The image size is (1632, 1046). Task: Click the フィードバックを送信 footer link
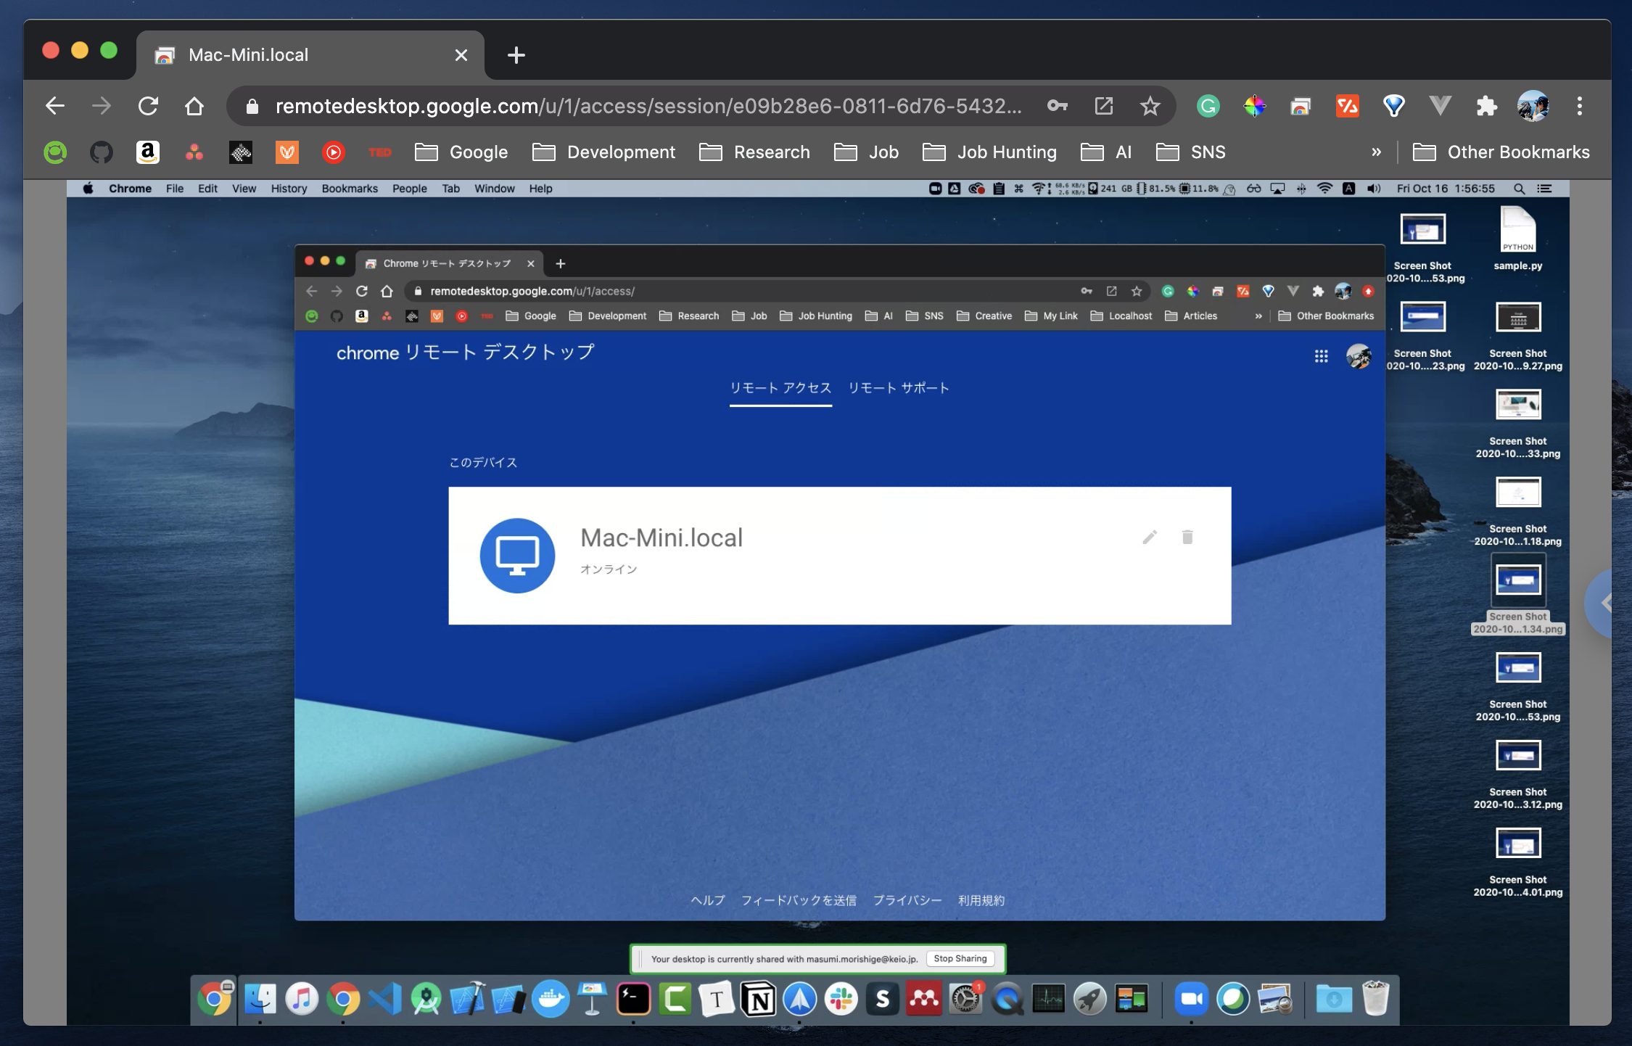point(799,900)
